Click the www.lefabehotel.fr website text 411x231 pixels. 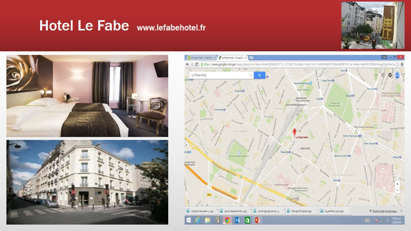pyautogui.click(x=171, y=28)
